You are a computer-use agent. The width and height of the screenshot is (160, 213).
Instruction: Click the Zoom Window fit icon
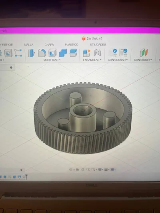[x=93, y=169]
